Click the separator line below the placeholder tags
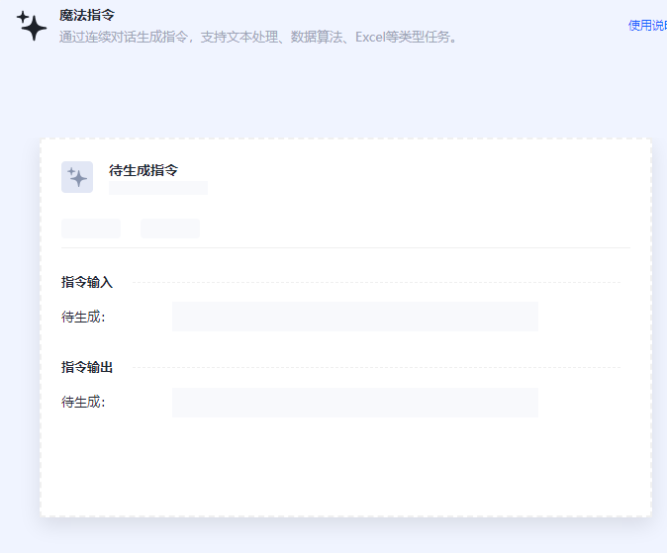 click(345, 247)
